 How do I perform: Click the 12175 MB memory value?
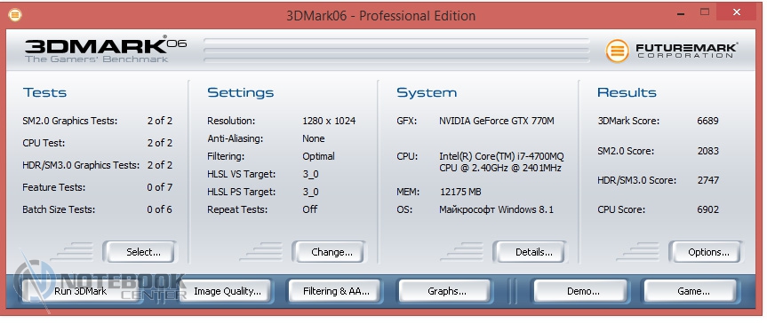tap(460, 192)
